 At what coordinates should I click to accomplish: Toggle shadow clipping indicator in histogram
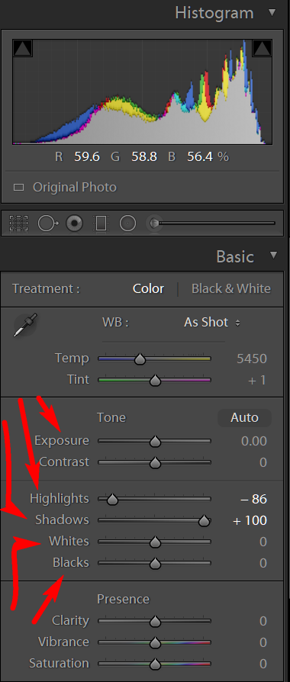pos(22,48)
